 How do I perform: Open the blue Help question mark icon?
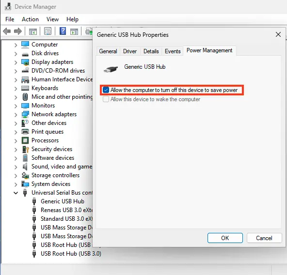click(63, 31)
